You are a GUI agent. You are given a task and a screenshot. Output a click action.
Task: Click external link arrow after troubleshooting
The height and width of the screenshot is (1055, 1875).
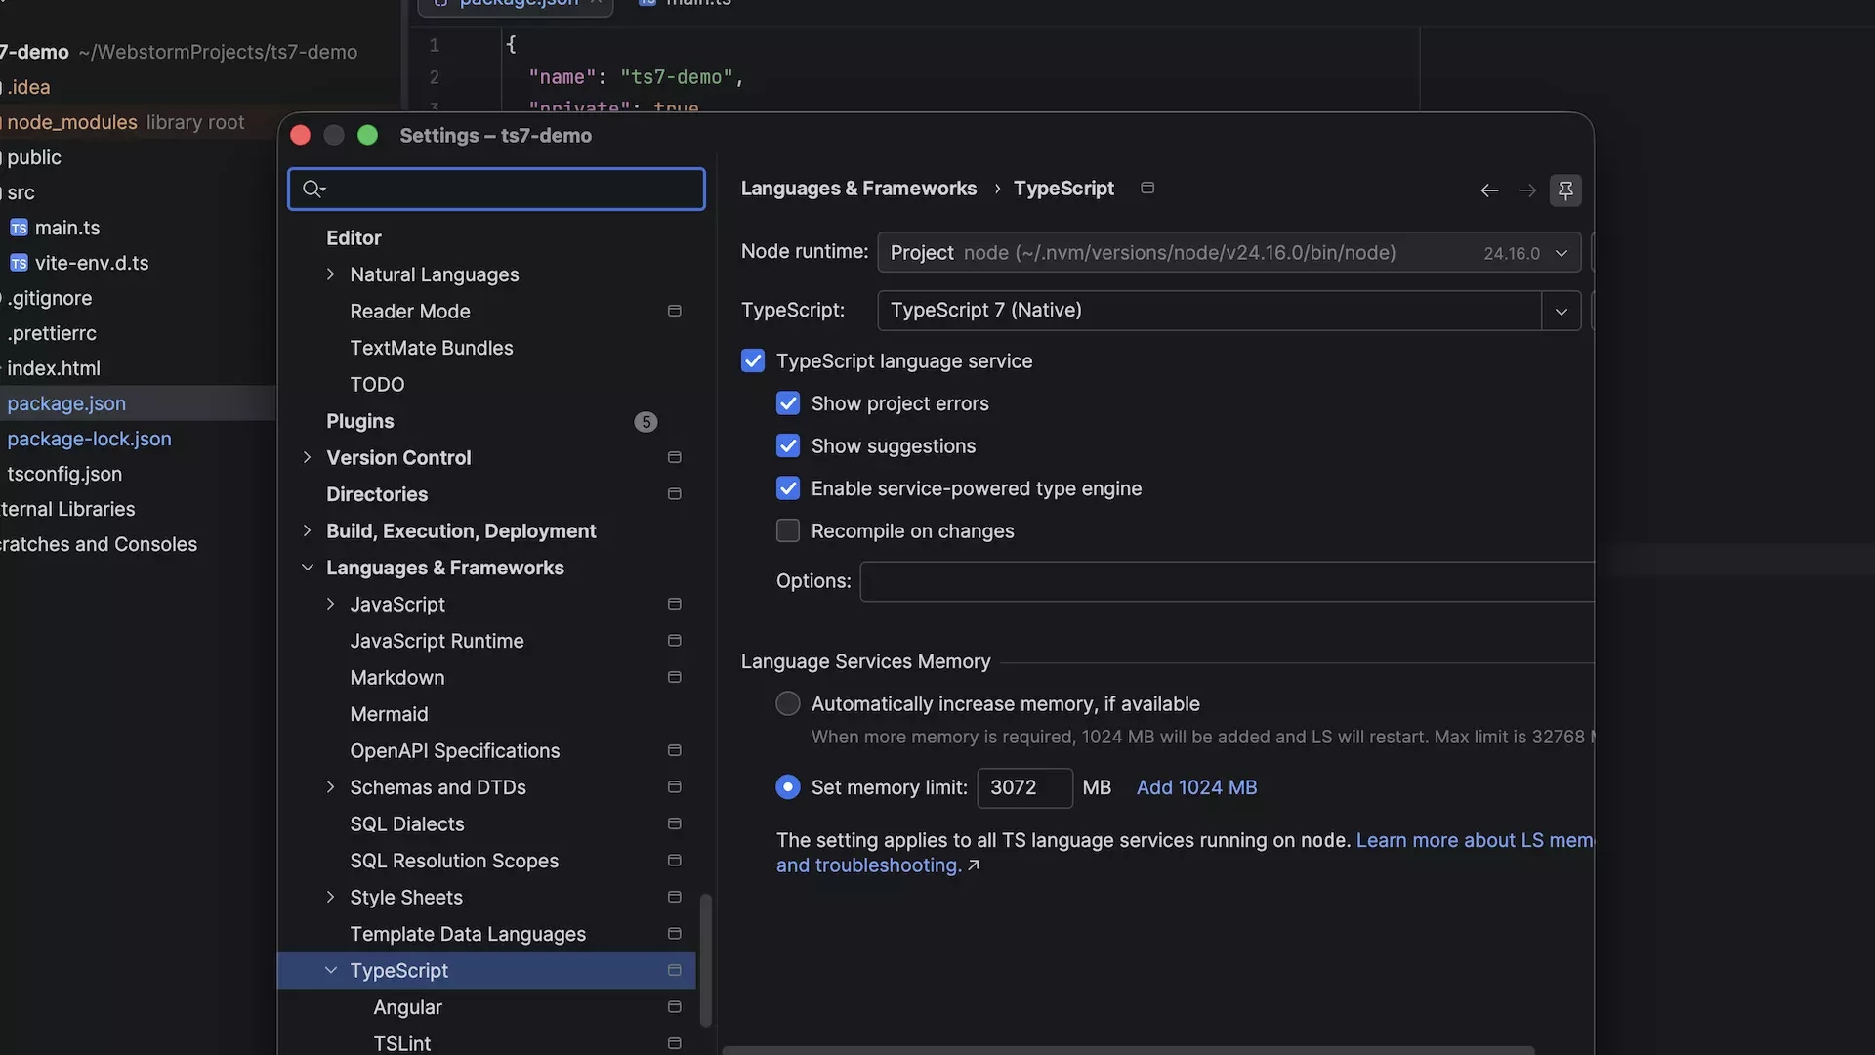(973, 865)
